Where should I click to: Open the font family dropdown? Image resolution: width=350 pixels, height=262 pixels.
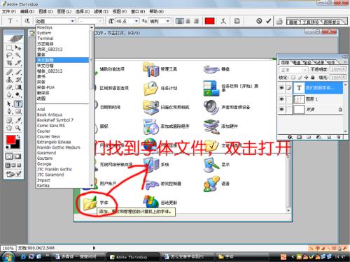pyautogui.click(x=73, y=21)
